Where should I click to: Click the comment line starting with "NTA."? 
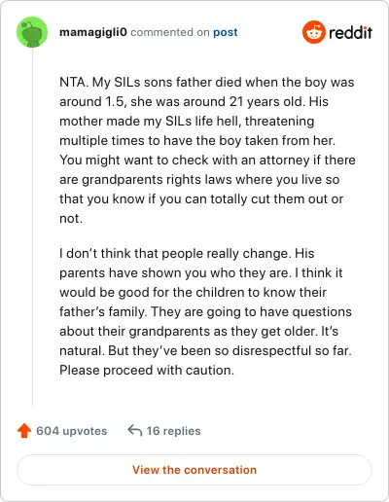point(207,83)
